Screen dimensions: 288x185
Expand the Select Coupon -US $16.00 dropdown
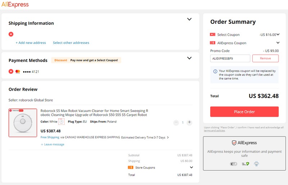coord(278,35)
